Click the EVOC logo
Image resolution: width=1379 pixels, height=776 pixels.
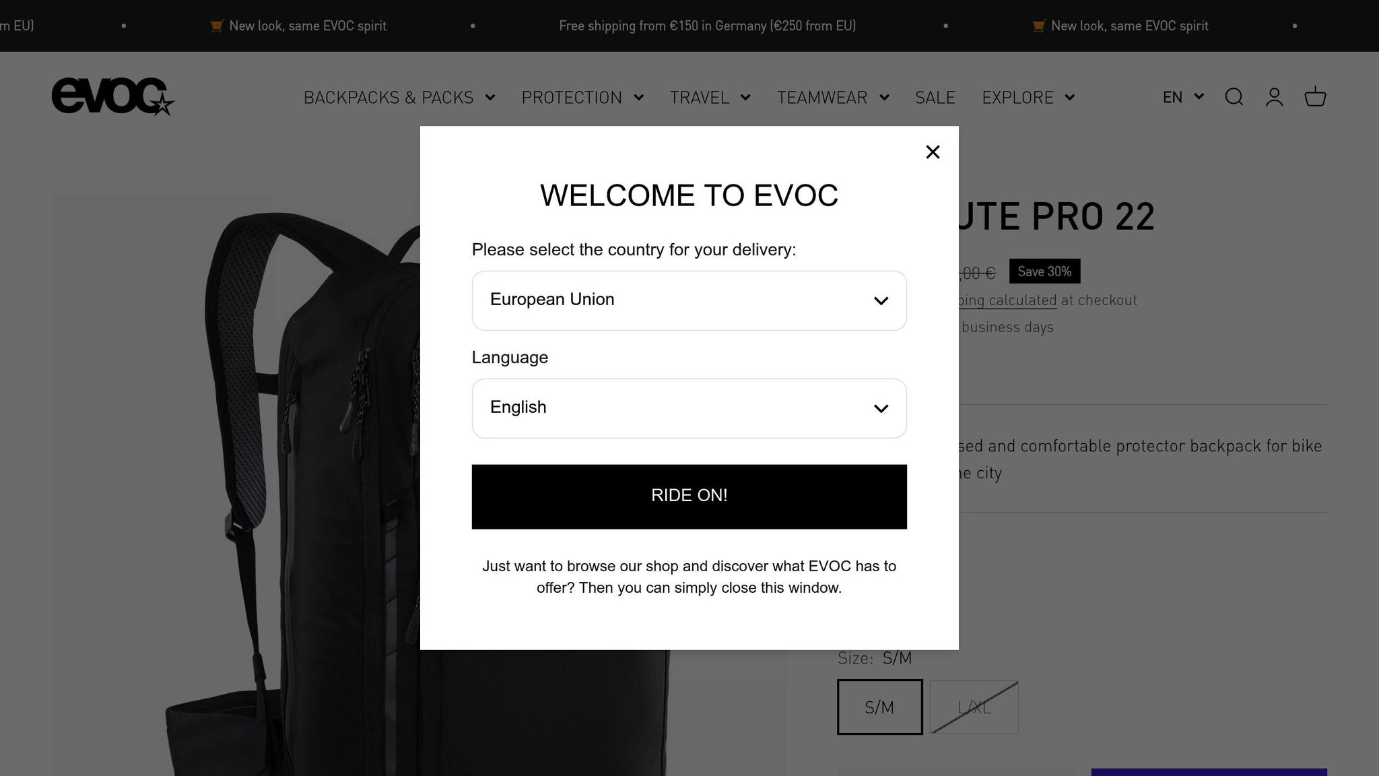113,97
